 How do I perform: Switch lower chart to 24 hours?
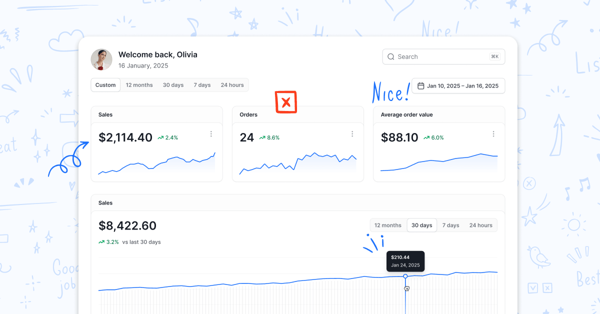click(x=481, y=225)
